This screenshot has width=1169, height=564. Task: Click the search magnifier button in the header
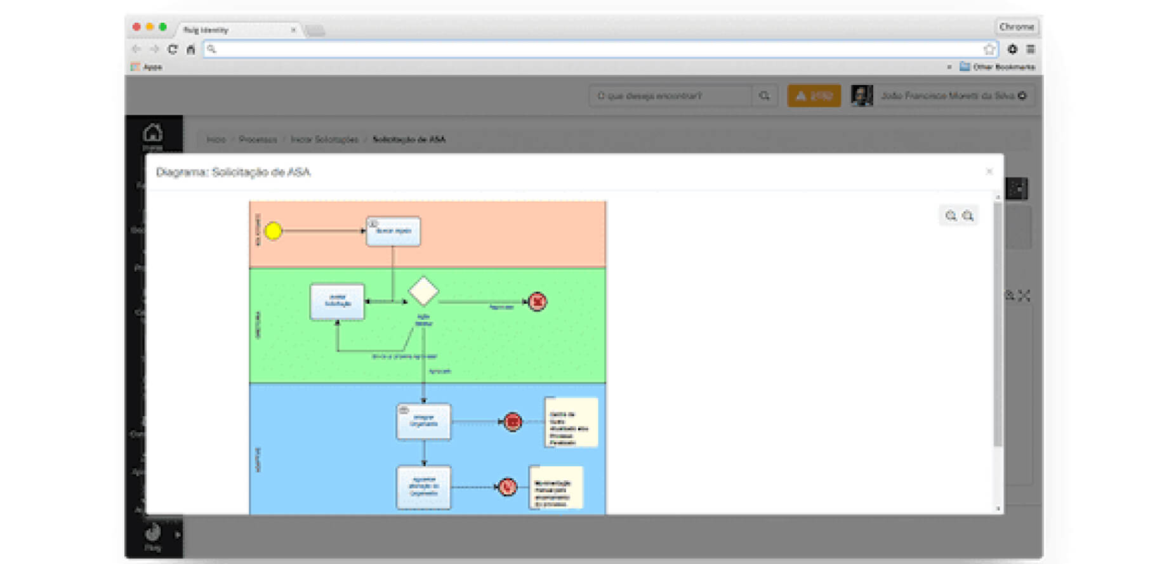(764, 96)
